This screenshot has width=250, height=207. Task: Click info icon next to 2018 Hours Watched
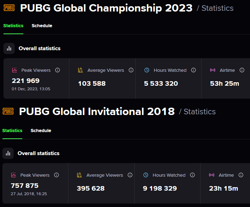coord(192,175)
